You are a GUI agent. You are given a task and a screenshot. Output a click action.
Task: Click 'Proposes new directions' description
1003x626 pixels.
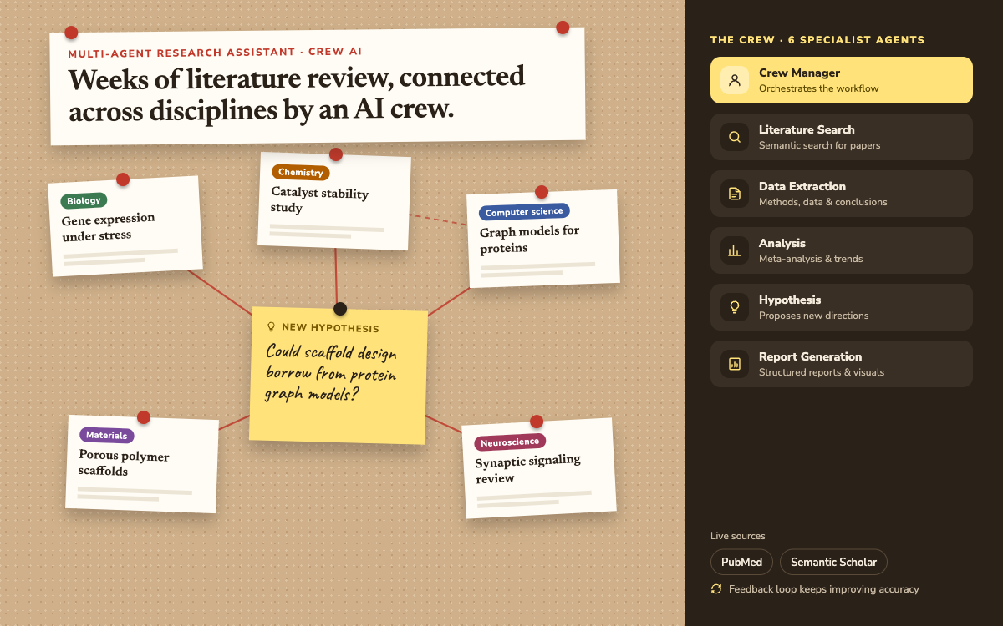814,316
